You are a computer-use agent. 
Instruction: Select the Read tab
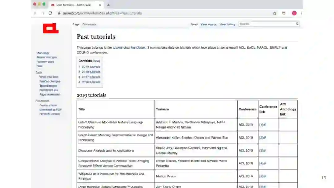[x=194, y=24]
